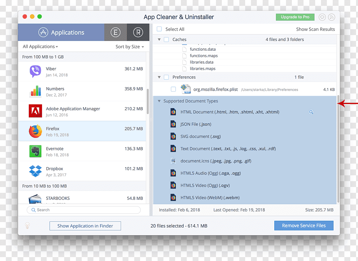Click the HTML5 Video (WebM) (.webm) entry
Image resolution: width=358 pixels, height=261 pixels.
210,198
